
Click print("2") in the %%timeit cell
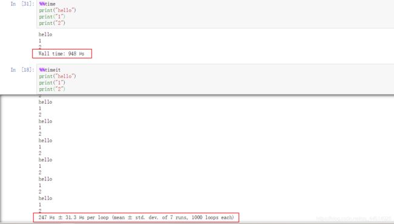coord(52,89)
